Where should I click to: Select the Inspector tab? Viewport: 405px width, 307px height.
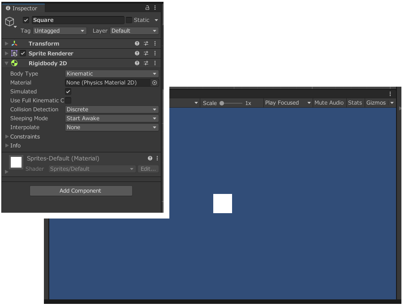coord(23,8)
